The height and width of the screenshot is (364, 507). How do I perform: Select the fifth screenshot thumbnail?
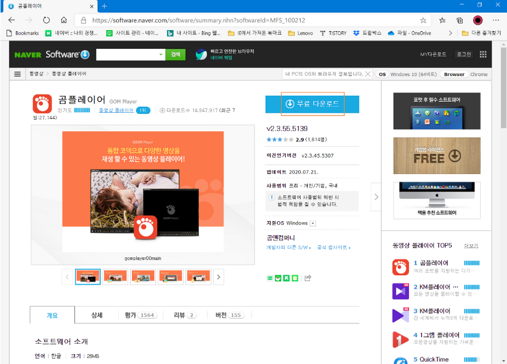pos(198,277)
